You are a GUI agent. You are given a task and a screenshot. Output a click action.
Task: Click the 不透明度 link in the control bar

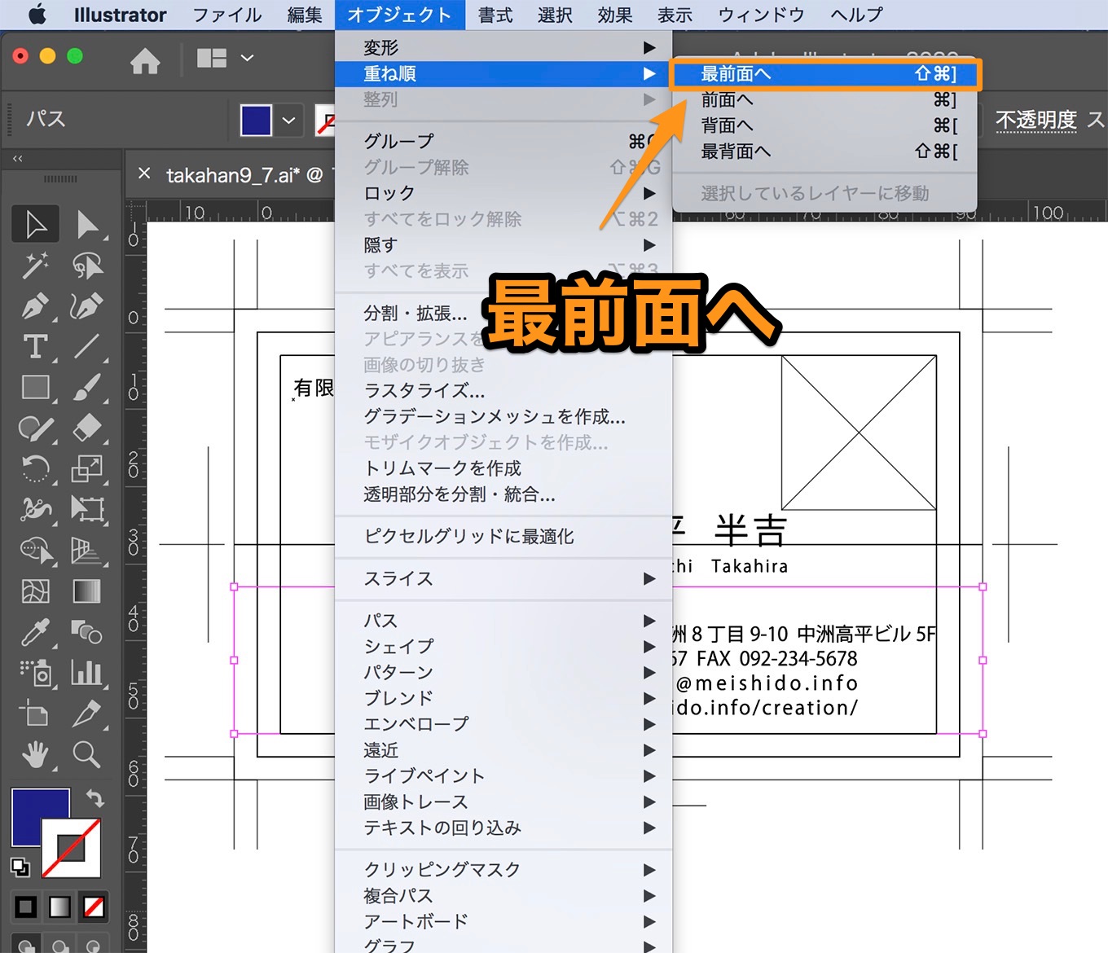click(x=1036, y=120)
